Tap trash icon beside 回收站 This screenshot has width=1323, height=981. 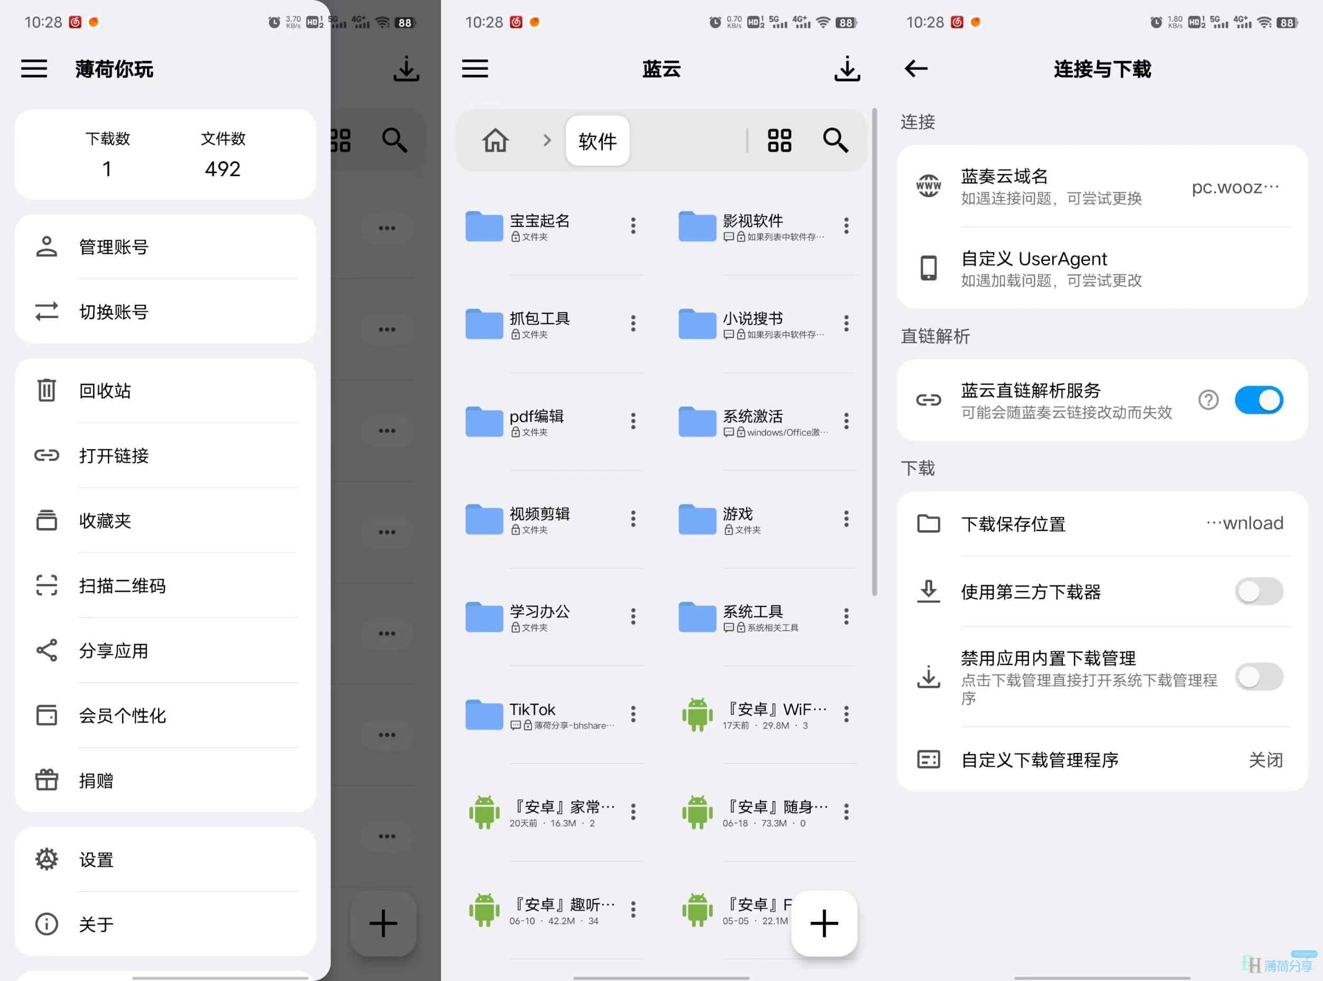(x=47, y=390)
